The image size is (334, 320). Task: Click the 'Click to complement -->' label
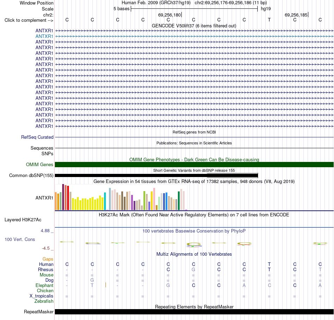(x=29, y=20)
